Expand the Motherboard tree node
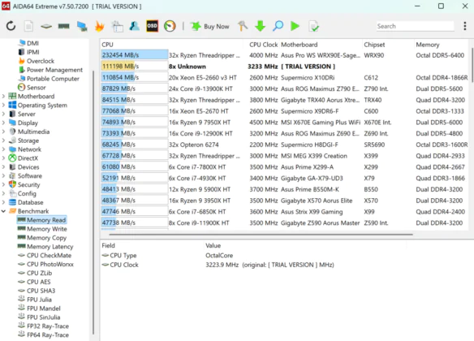 pyautogui.click(x=3, y=97)
